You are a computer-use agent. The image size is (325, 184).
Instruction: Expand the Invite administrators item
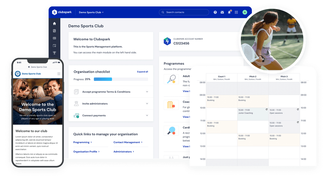(147, 103)
